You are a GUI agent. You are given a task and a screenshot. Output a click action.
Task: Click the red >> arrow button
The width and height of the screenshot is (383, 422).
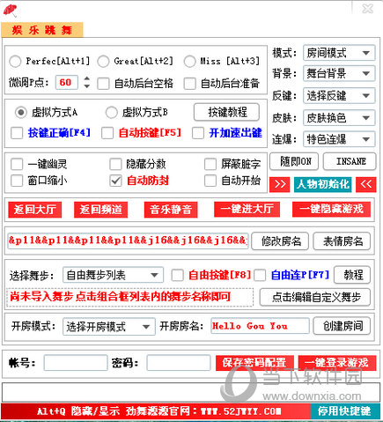[x=279, y=184]
